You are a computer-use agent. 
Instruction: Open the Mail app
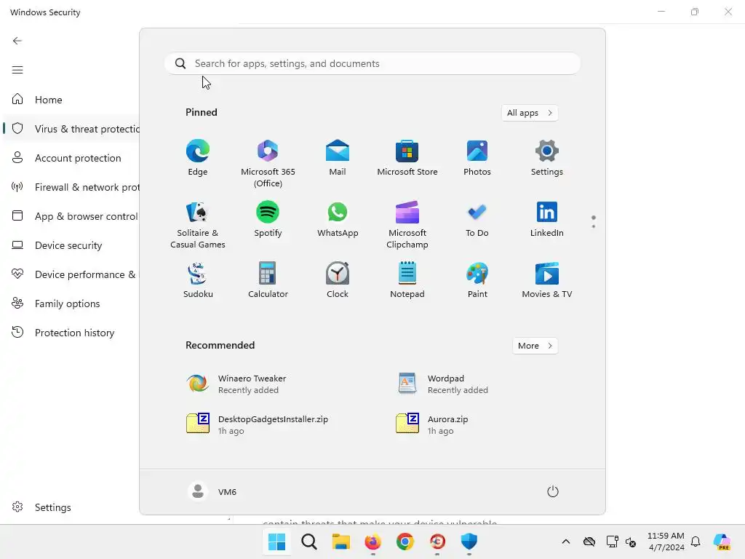click(338, 158)
